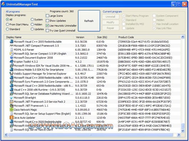Enable Try Use Quiet Uninstall checkbox
The height and width of the screenshot is (141, 189).
click(x=47, y=31)
